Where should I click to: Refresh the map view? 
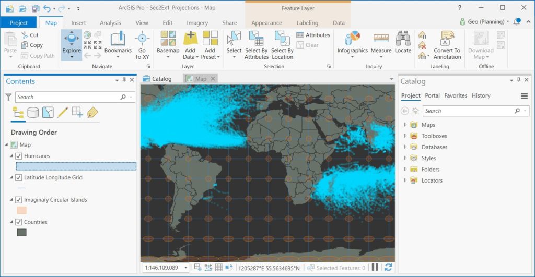tap(388, 268)
